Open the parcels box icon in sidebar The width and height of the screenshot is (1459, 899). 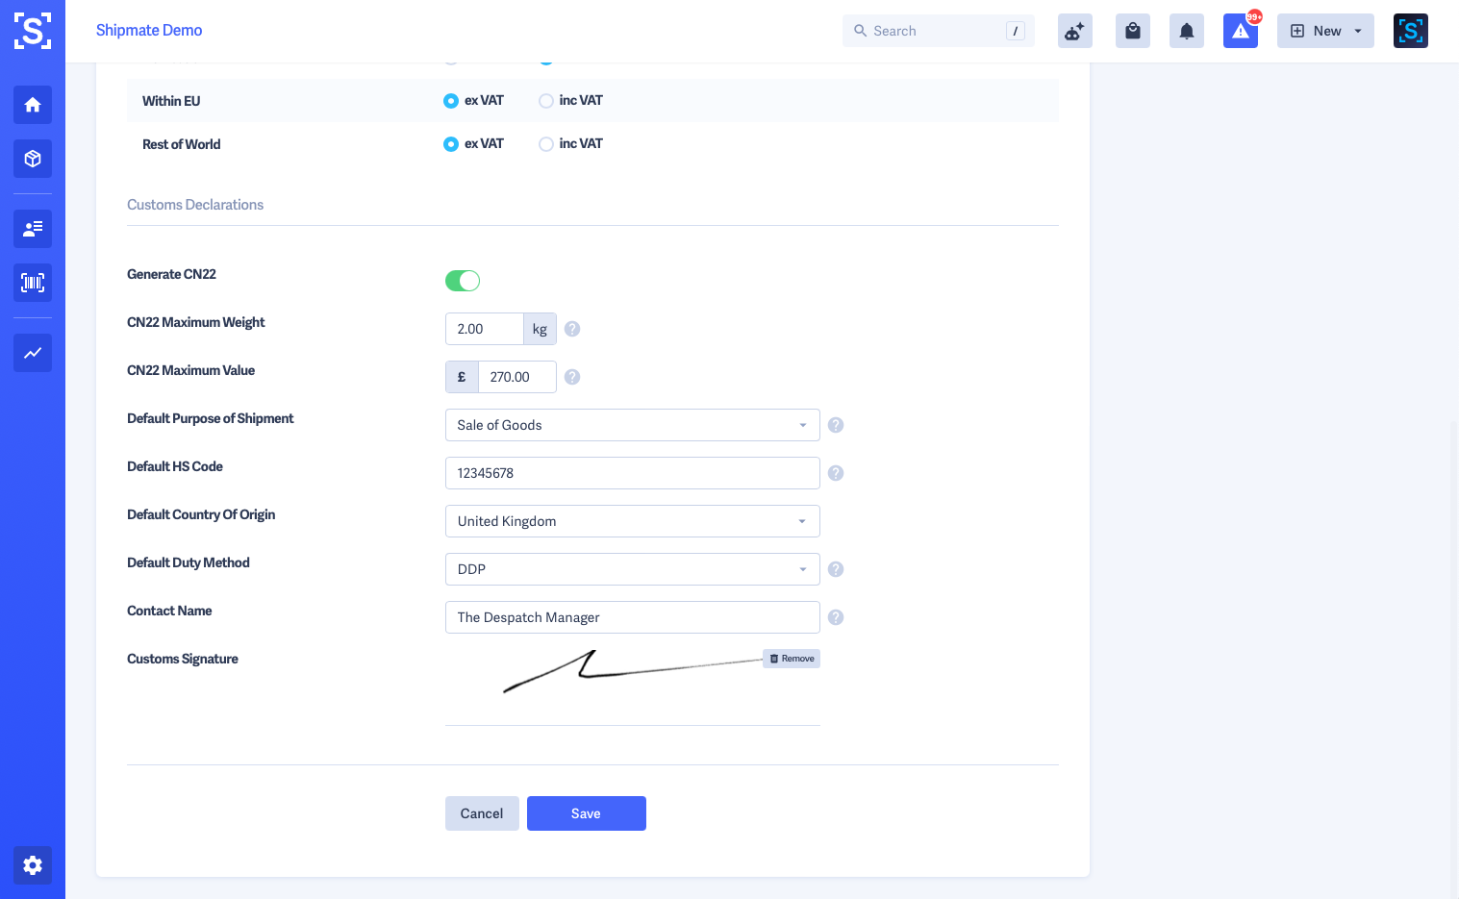tap(33, 159)
